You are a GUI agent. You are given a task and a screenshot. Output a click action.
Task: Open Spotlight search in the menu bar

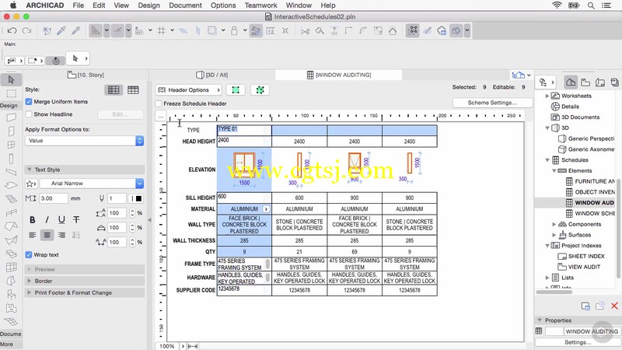click(591, 5)
